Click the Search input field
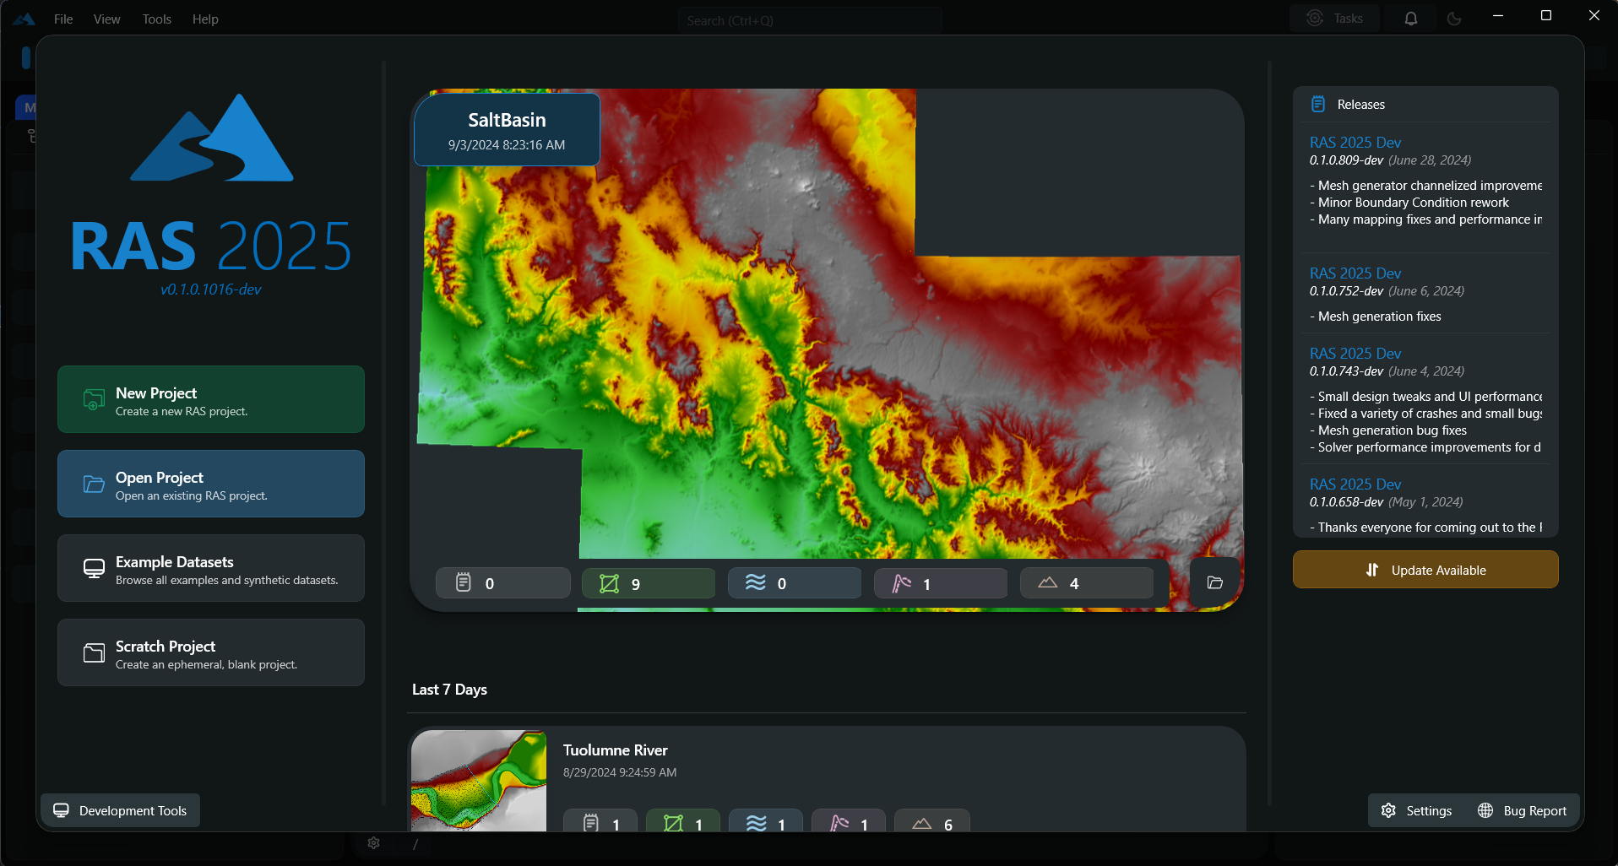Image resolution: width=1618 pixels, height=866 pixels. tap(809, 20)
